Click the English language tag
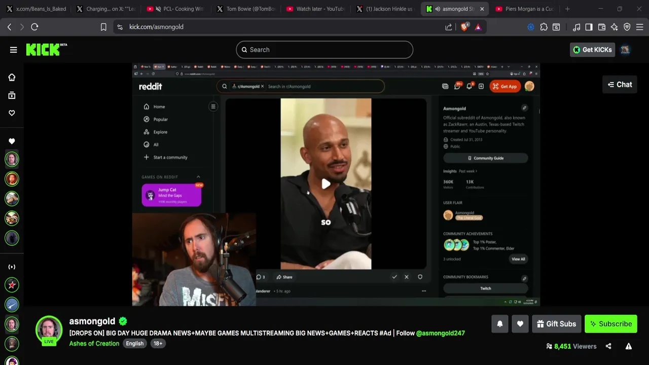Screen dimensions: 649x365 tap(135, 343)
